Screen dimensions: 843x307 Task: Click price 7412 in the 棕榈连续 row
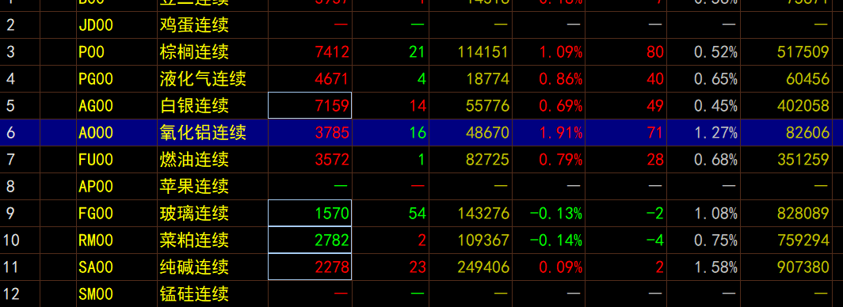(333, 52)
